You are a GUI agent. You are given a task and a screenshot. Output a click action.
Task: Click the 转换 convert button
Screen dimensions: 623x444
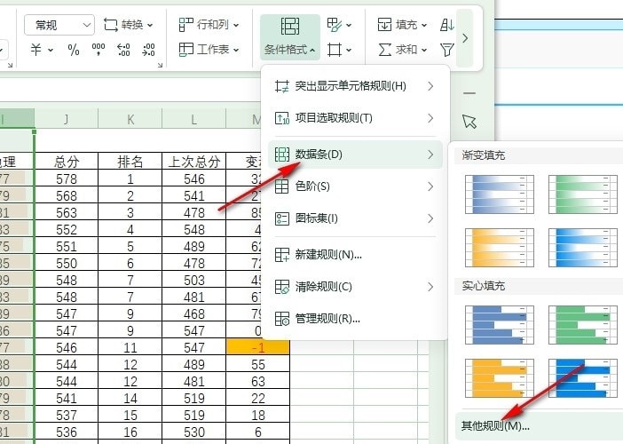coord(128,25)
